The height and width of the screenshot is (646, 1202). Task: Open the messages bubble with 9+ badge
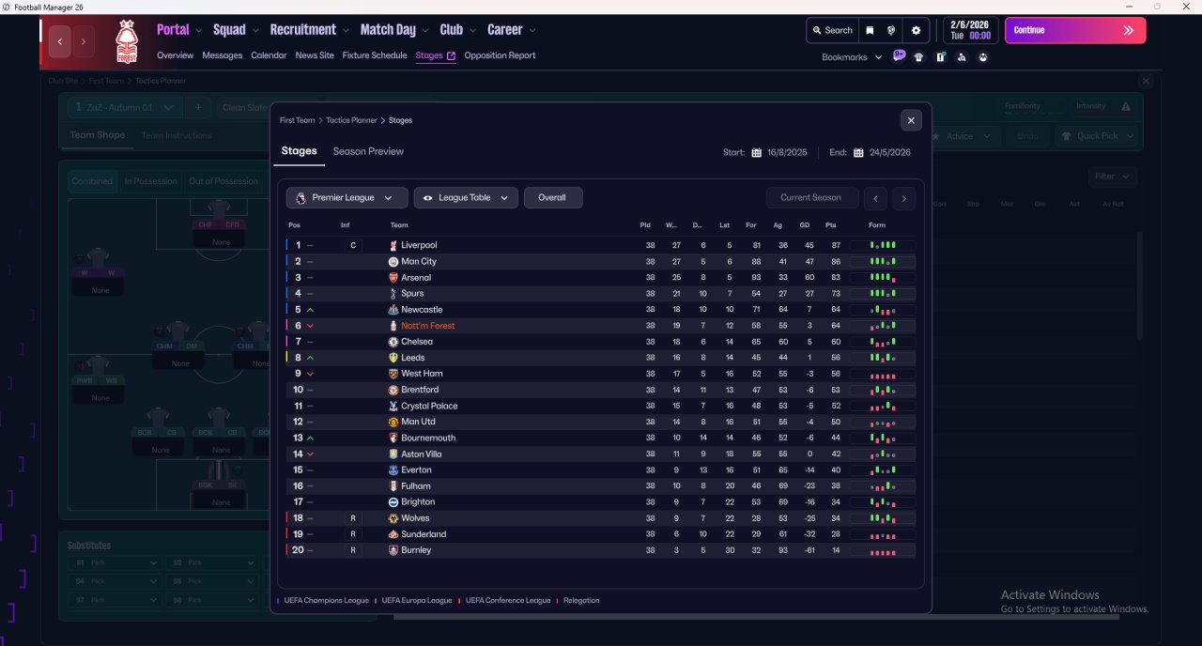click(899, 56)
